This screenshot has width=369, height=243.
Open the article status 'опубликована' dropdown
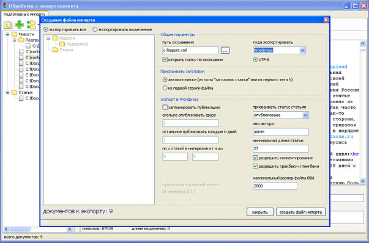(305, 115)
